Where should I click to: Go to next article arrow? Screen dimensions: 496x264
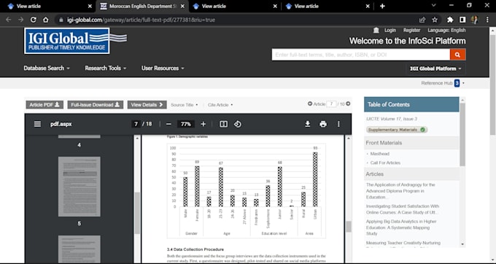[348, 104]
